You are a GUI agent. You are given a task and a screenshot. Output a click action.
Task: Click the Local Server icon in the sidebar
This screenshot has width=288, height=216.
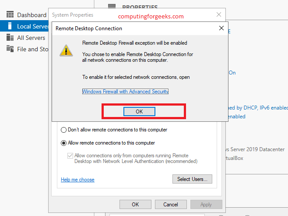(10, 26)
